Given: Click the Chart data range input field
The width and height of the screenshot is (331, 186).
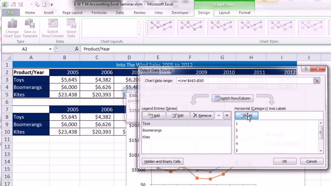Looking at the screenshot, I should click(x=244, y=81).
